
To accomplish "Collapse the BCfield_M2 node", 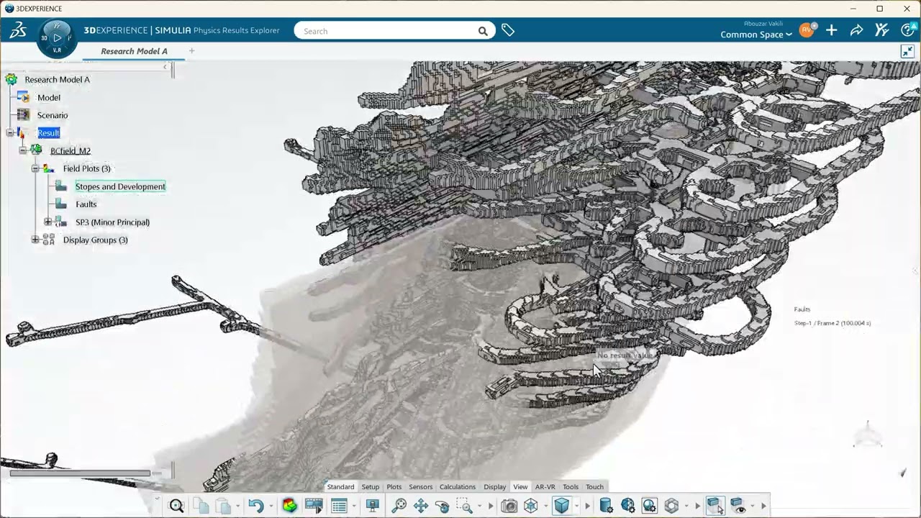I will (x=23, y=150).
